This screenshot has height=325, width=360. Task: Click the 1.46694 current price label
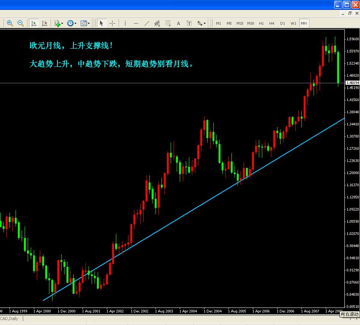point(353,82)
